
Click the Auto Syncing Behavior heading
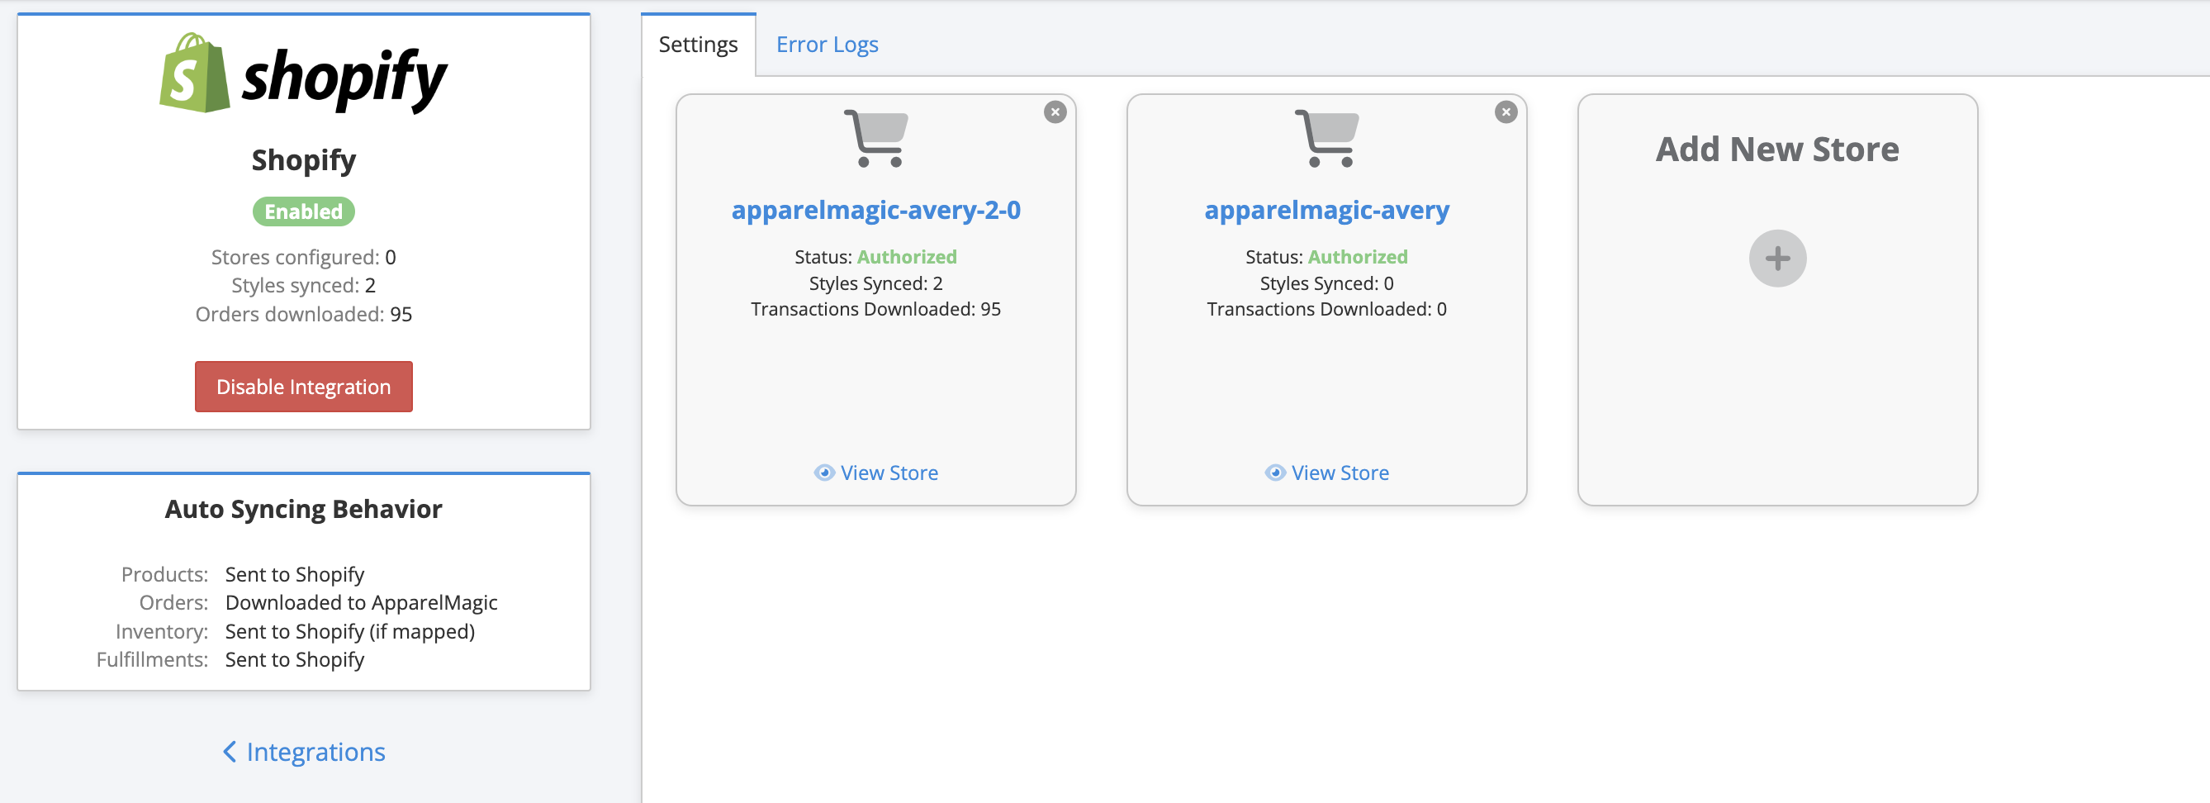303,510
